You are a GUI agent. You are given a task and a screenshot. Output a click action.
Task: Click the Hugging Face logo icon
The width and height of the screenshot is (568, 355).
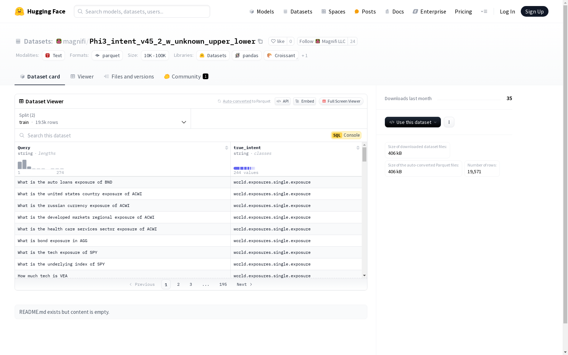(20, 11)
